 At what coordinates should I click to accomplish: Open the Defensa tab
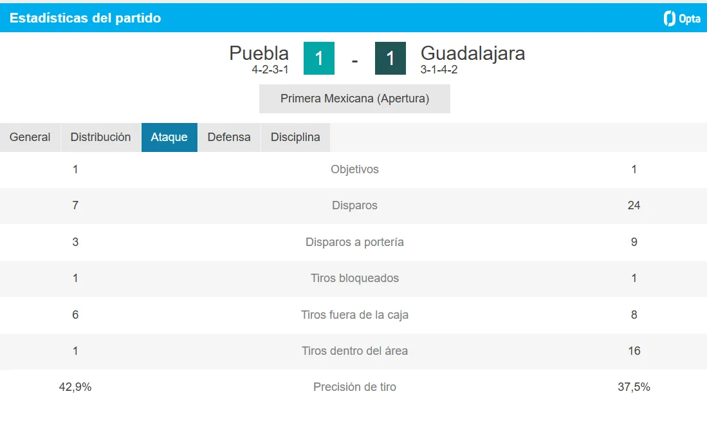point(229,137)
